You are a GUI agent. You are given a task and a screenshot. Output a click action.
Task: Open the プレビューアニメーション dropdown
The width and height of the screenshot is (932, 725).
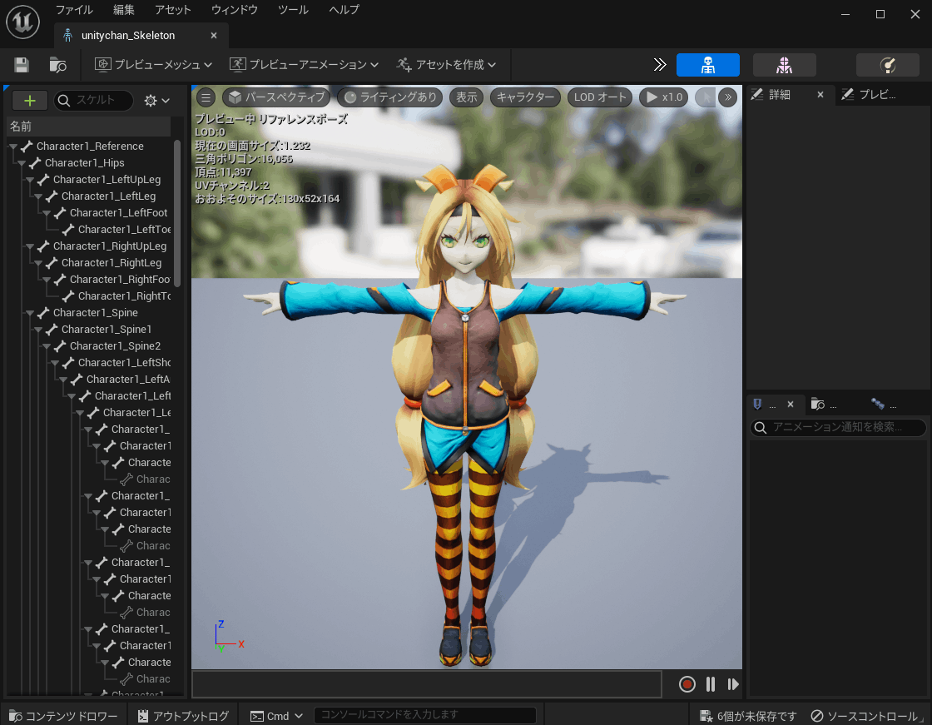click(304, 65)
